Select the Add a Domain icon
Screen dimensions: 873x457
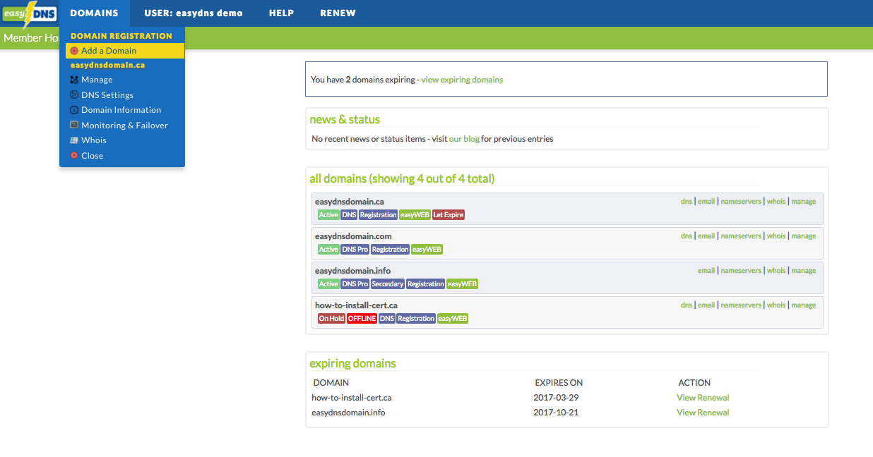73,50
